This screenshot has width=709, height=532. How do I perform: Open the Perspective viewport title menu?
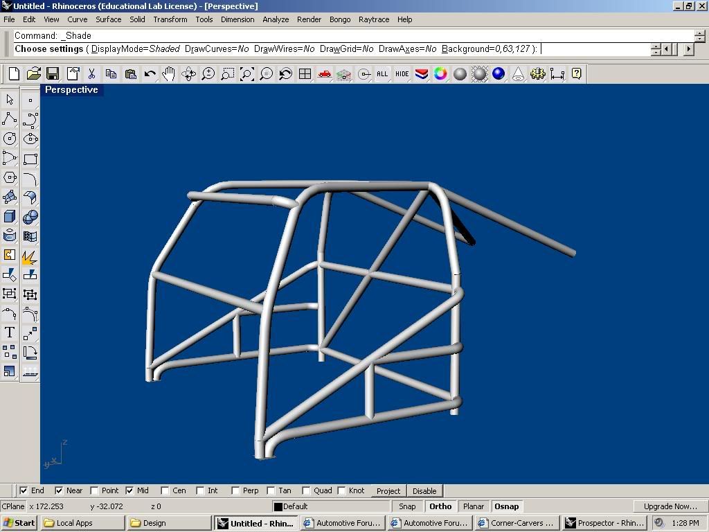[x=71, y=90]
